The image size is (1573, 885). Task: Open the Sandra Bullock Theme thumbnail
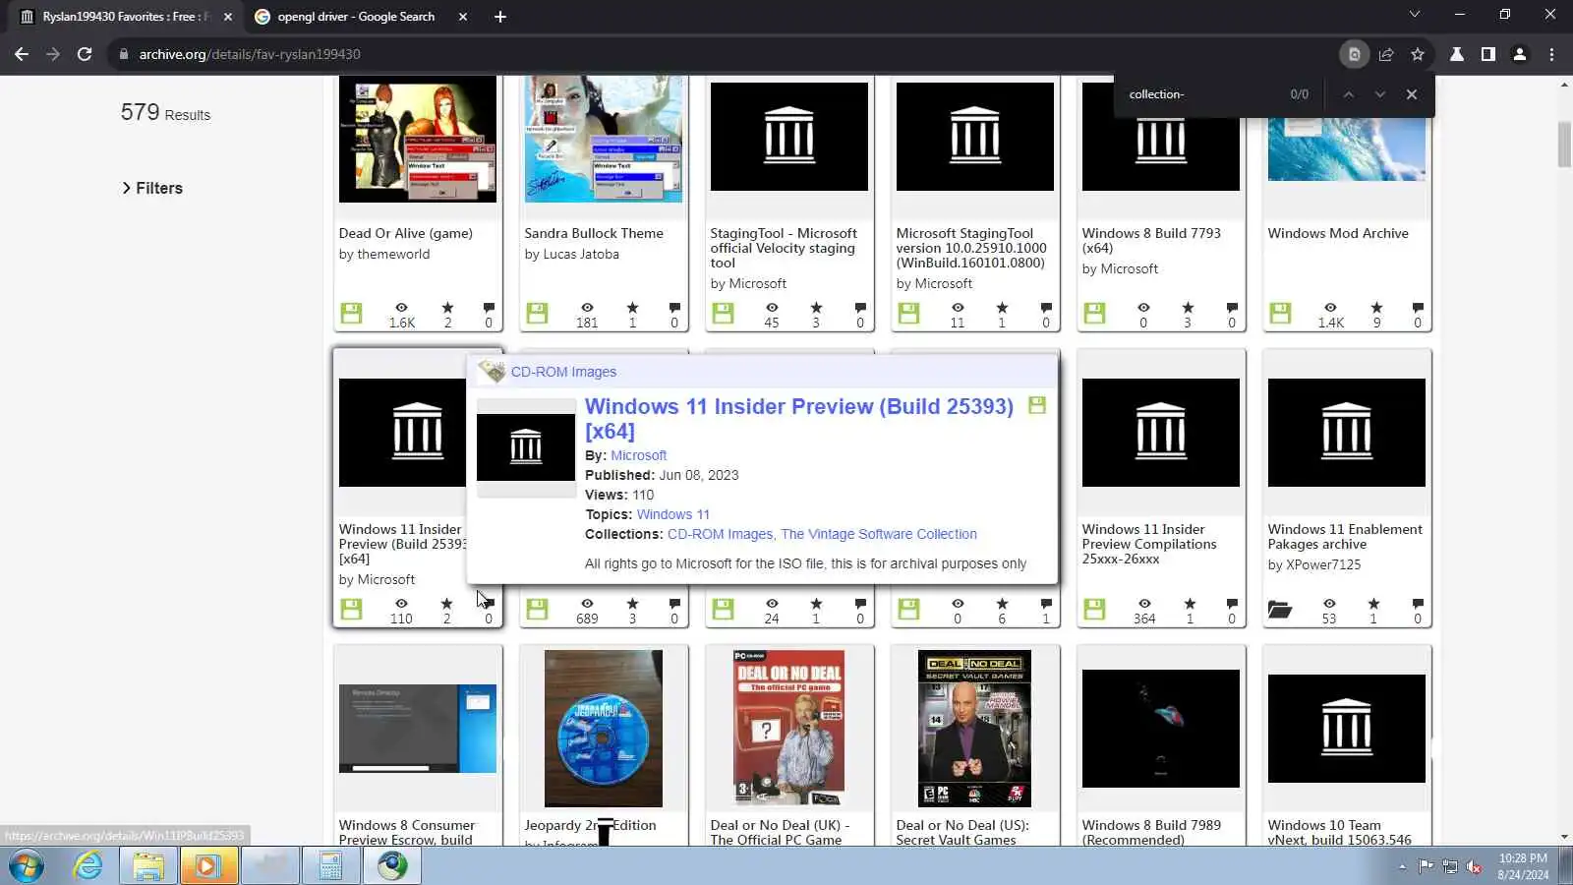click(x=604, y=139)
